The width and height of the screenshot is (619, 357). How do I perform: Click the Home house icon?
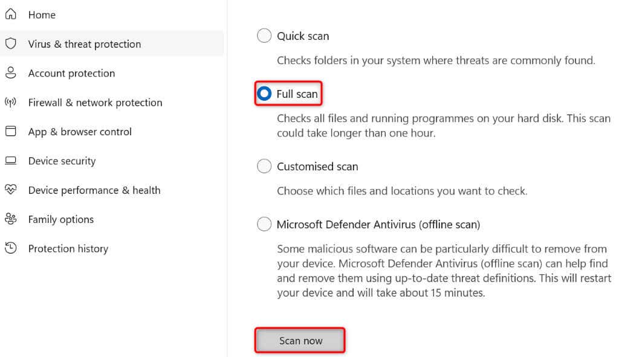click(x=10, y=14)
